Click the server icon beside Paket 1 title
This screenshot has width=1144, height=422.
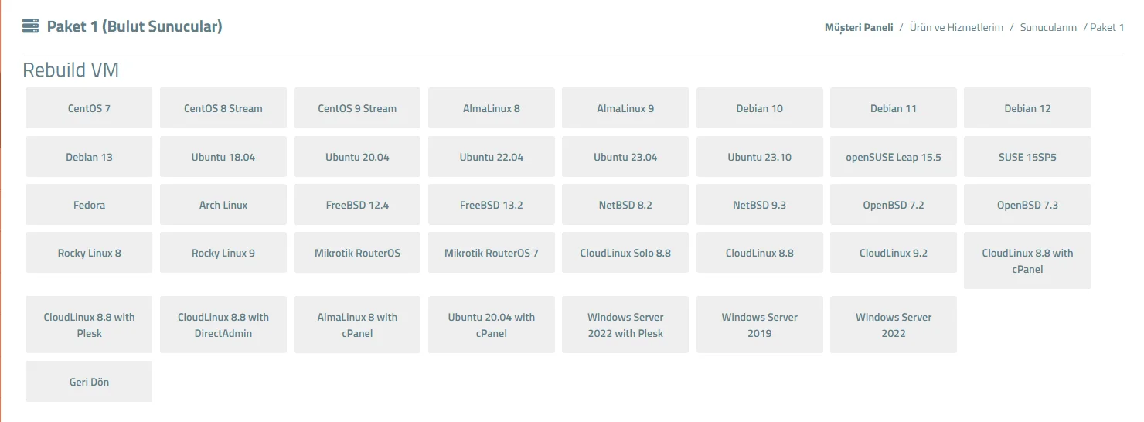(x=31, y=26)
